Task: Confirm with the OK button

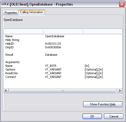Action: point(92,116)
